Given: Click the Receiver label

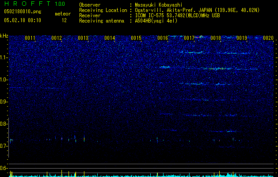Looking at the screenshot, I should click(x=90, y=15).
